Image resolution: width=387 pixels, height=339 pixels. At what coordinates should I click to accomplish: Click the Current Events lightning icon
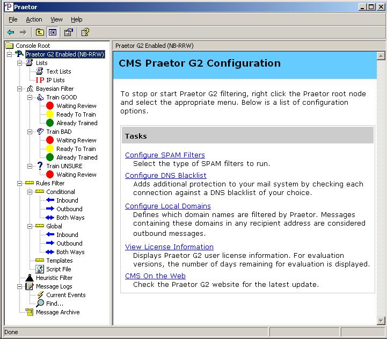click(40, 295)
